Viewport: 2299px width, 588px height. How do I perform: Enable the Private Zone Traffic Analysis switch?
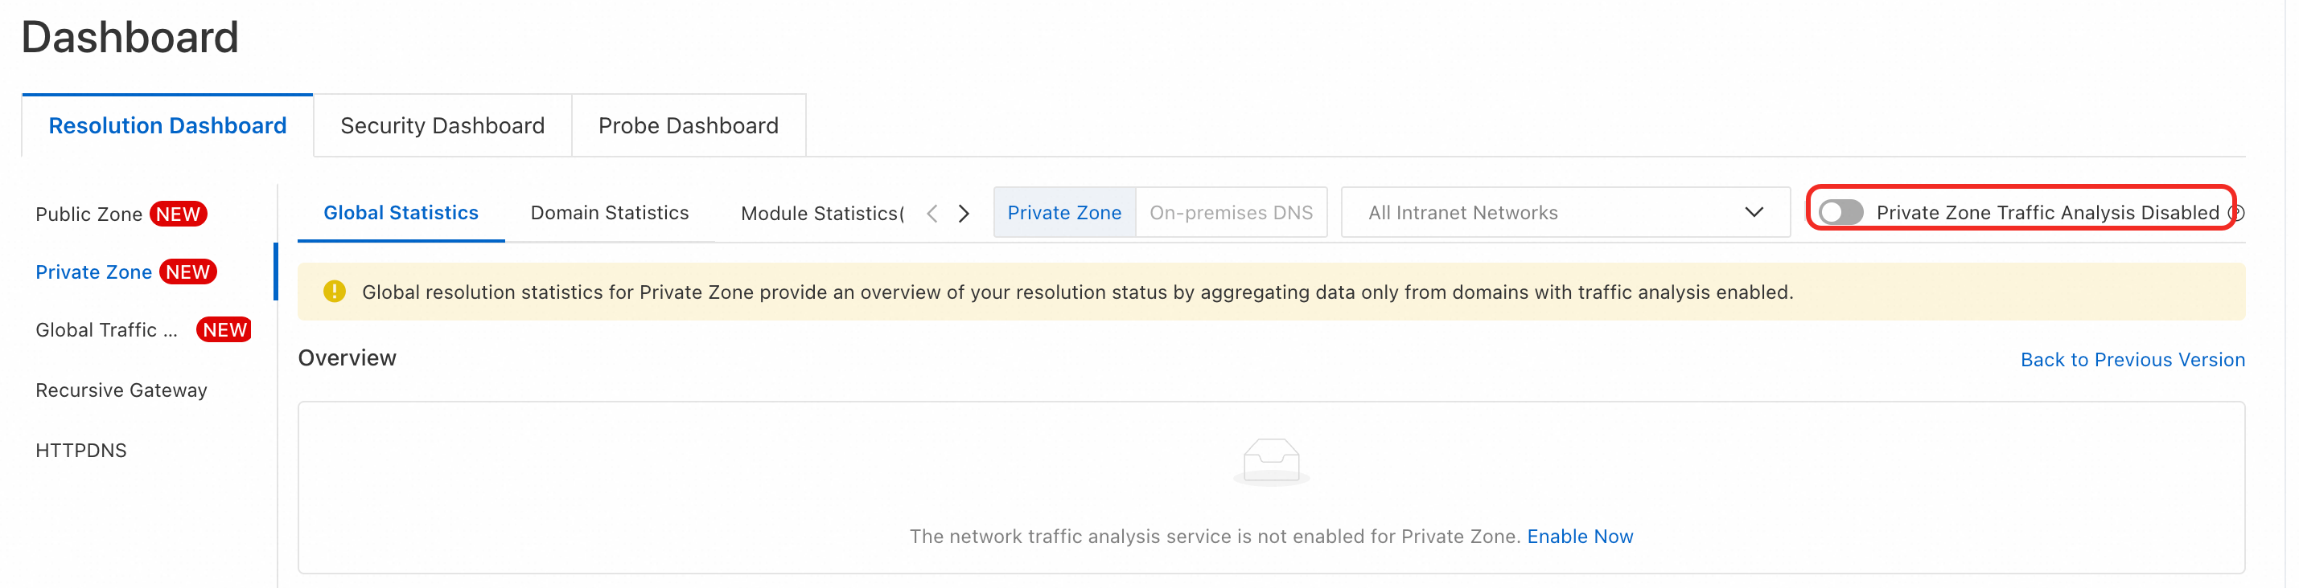pos(1840,212)
